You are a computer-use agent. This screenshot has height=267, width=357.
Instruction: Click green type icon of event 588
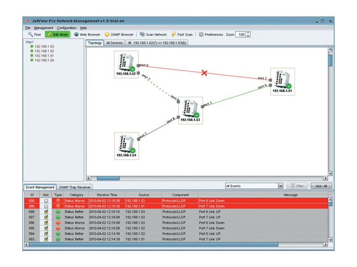click(x=58, y=212)
